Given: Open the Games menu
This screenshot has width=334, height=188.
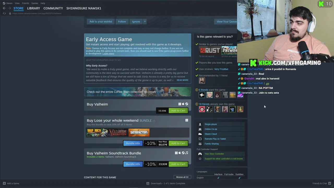Looking at the screenshot, I should pyautogui.click(x=35, y=3).
